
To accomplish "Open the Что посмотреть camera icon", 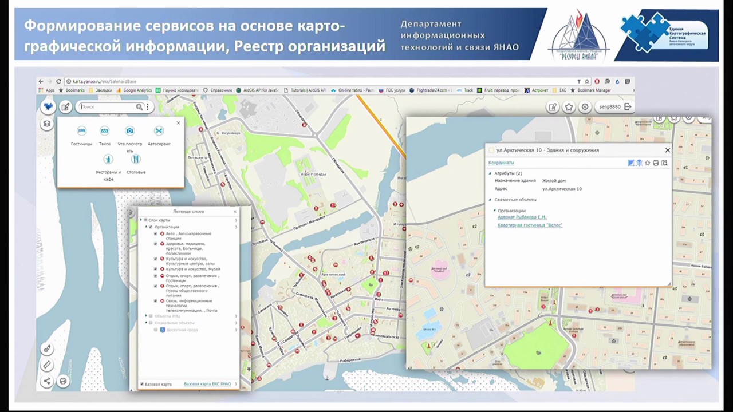I will 130,131.
